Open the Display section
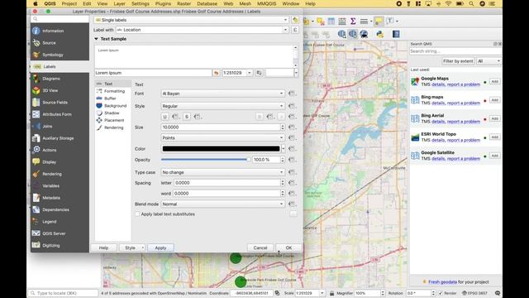Image resolution: width=529 pixels, height=298 pixels. pyautogui.click(x=60, y=162)
